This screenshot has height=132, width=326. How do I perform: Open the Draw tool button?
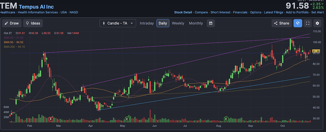coord(12,23)
